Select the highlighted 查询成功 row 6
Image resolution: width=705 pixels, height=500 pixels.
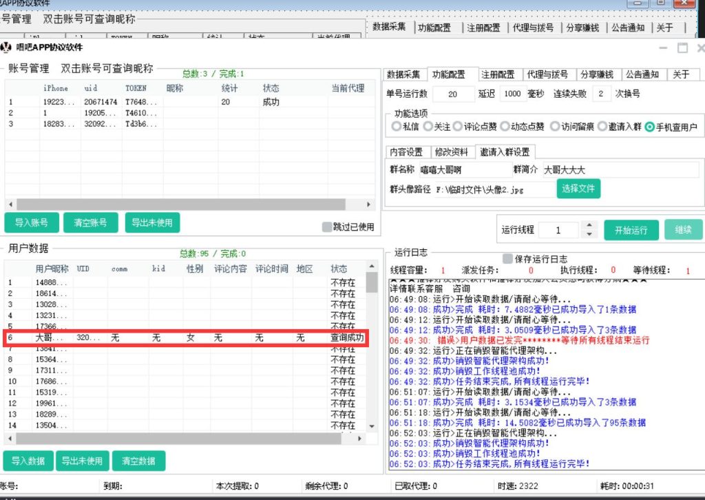186,338
